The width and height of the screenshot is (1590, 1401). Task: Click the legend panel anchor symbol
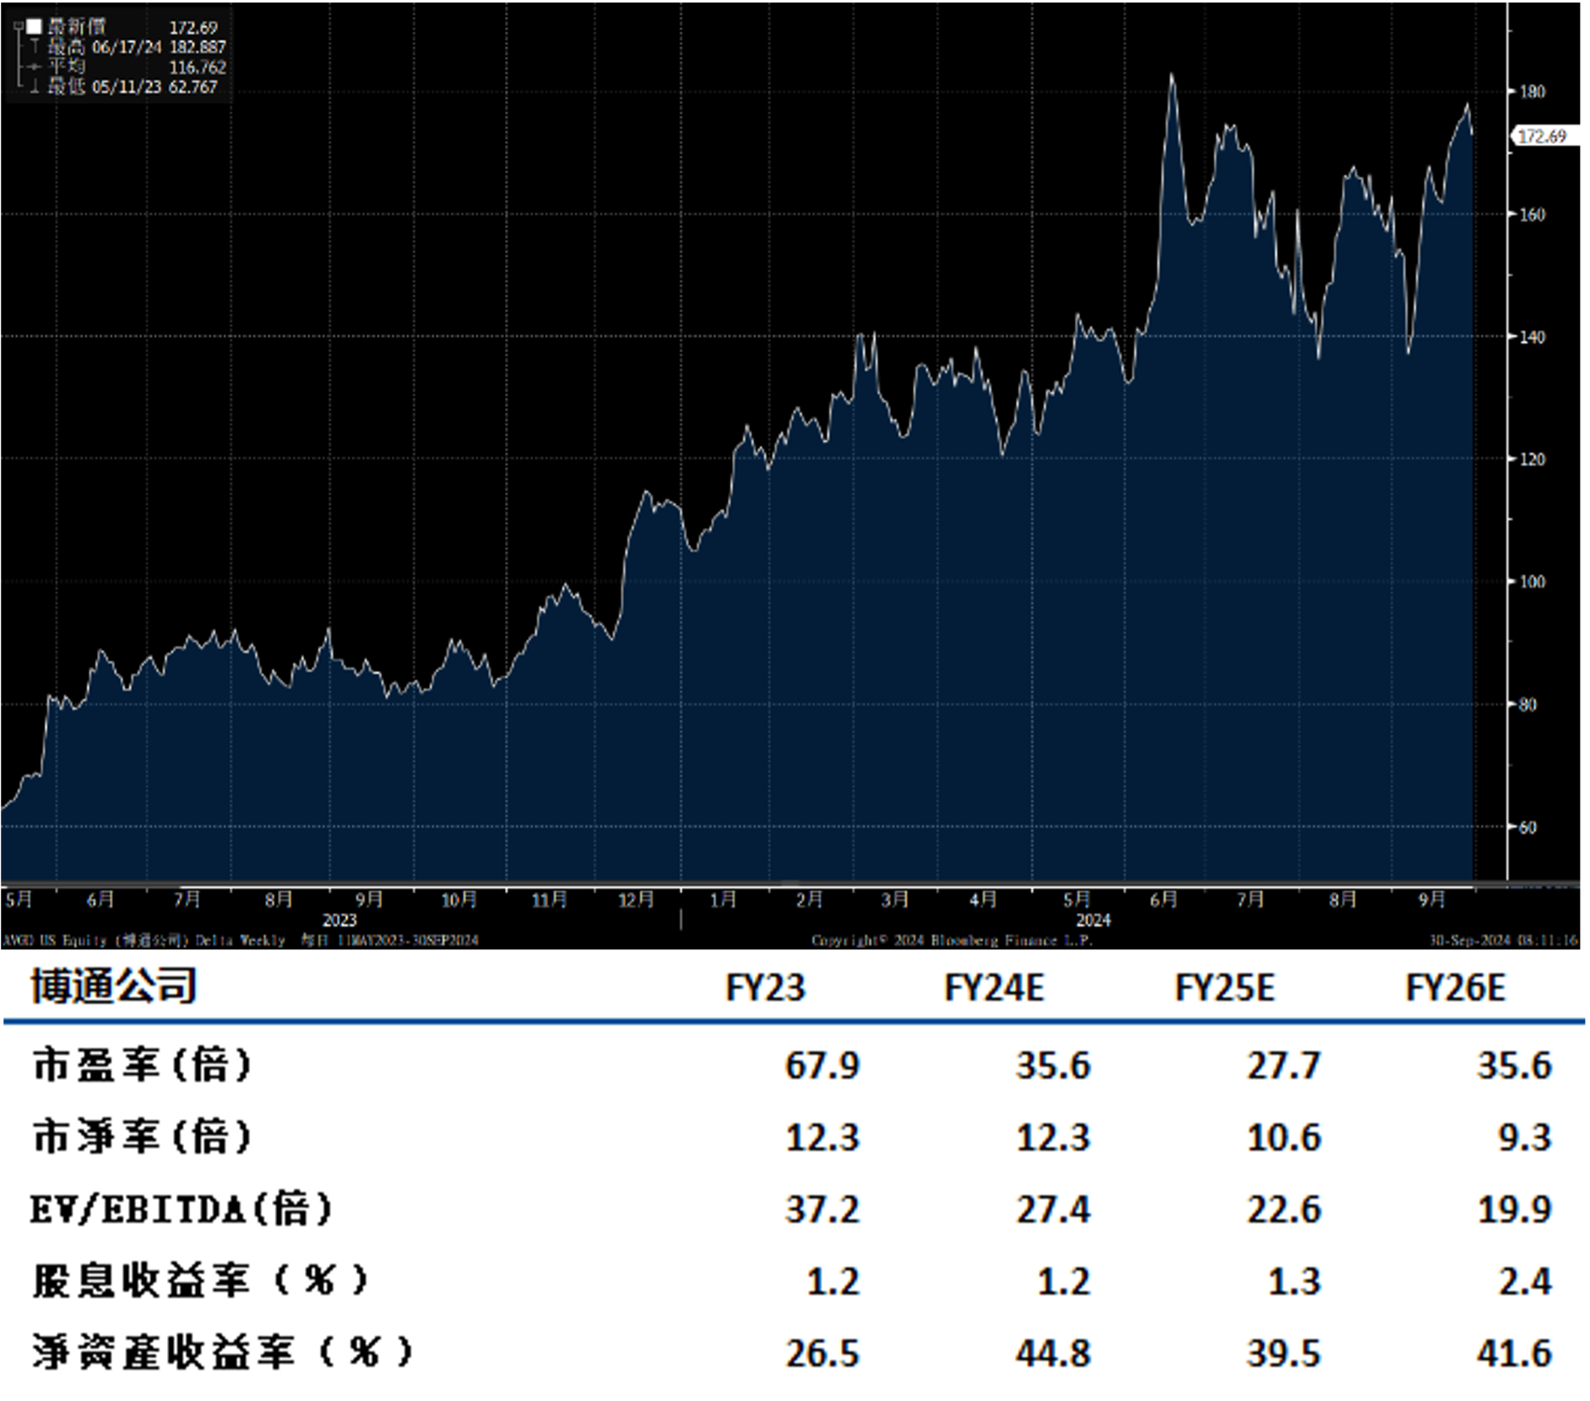point(19,24)
